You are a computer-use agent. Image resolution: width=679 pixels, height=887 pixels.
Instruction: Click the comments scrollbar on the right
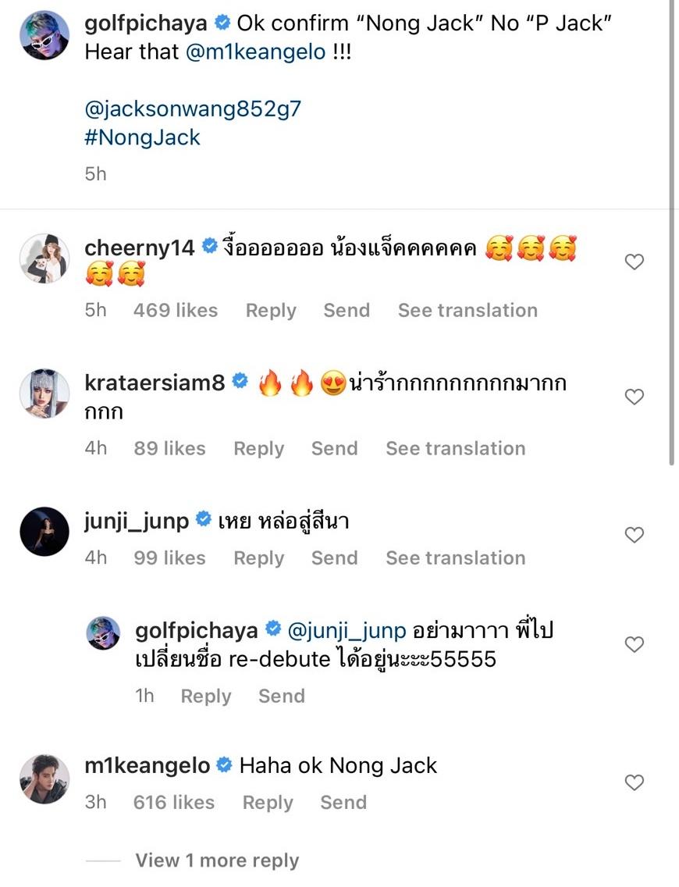672,234
